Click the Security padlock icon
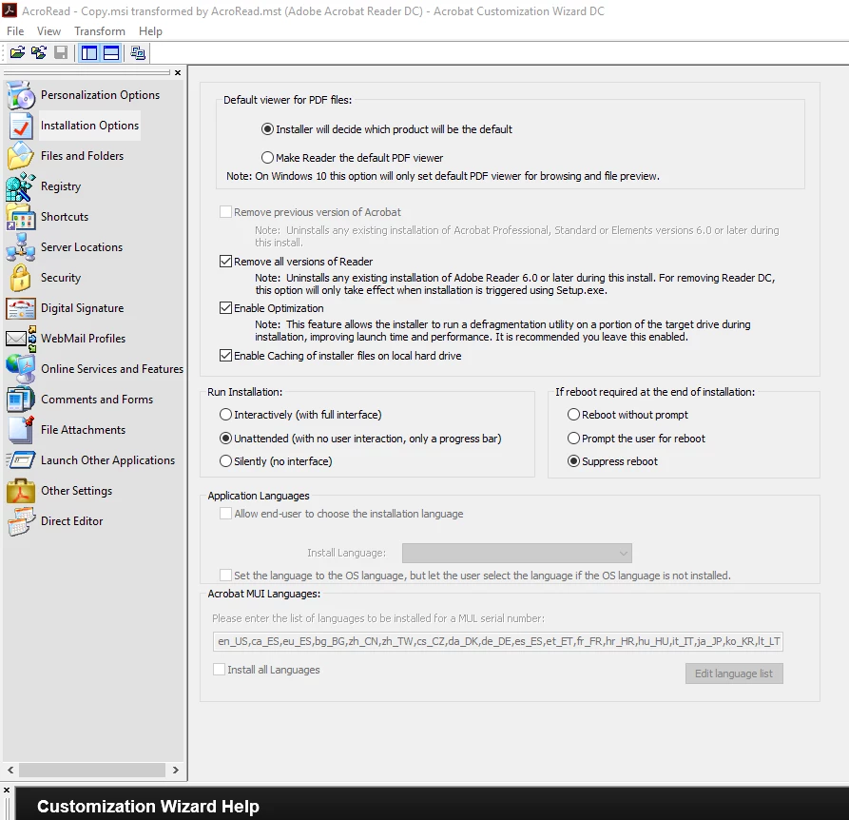 click(x=21, y=278)
